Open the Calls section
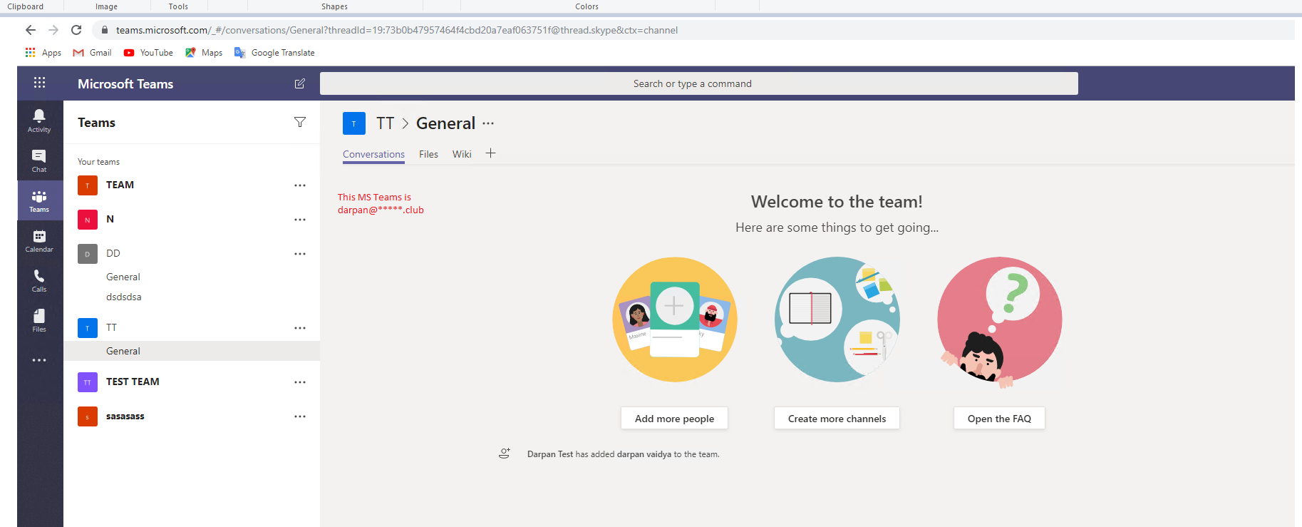Viewport: 1302px width, 527px height. [39, 280]
